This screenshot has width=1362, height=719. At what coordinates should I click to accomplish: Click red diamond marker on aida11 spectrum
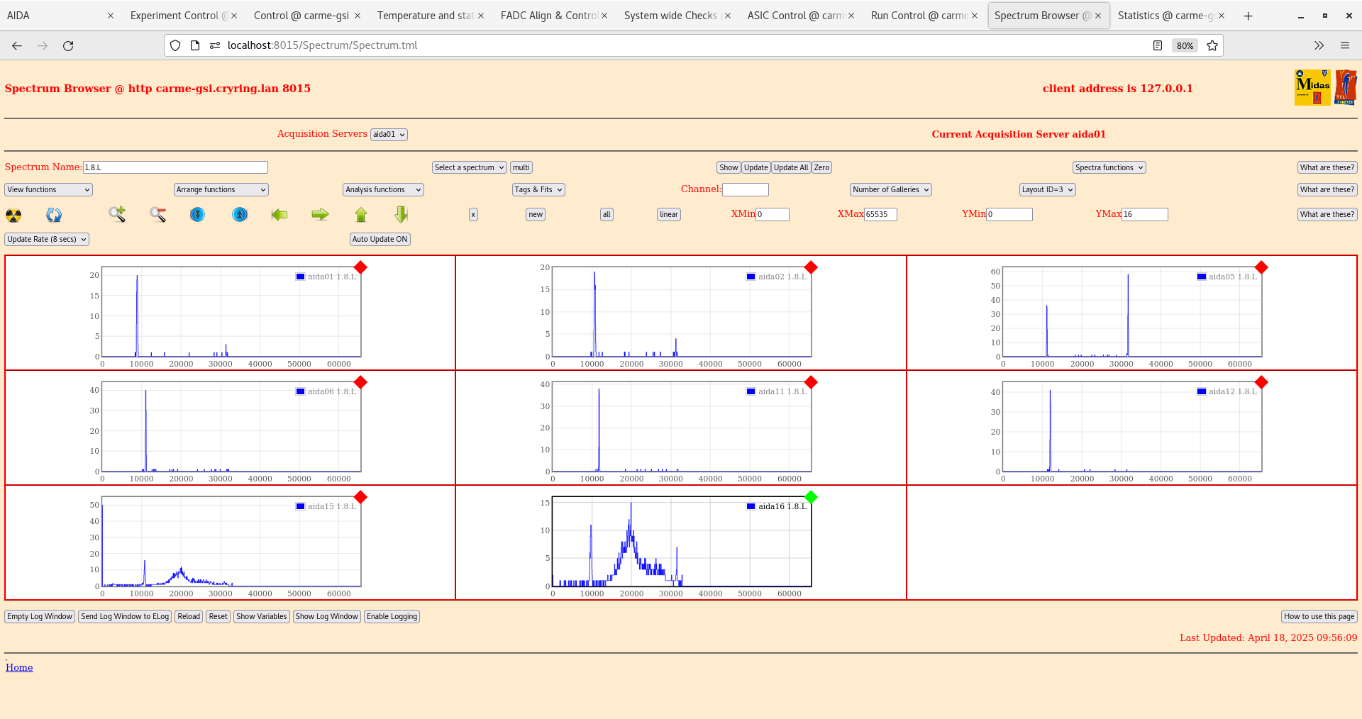tap(811, 382)
